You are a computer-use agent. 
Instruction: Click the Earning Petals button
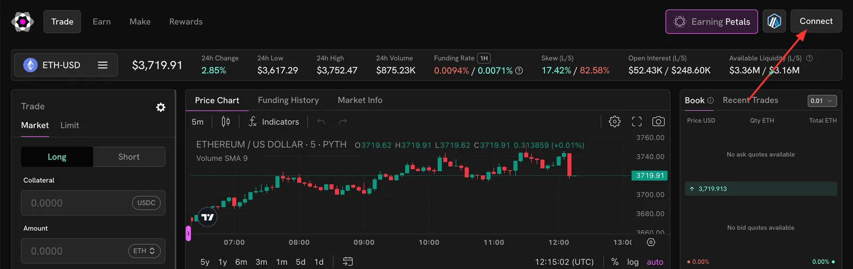(x=712, y=22)
